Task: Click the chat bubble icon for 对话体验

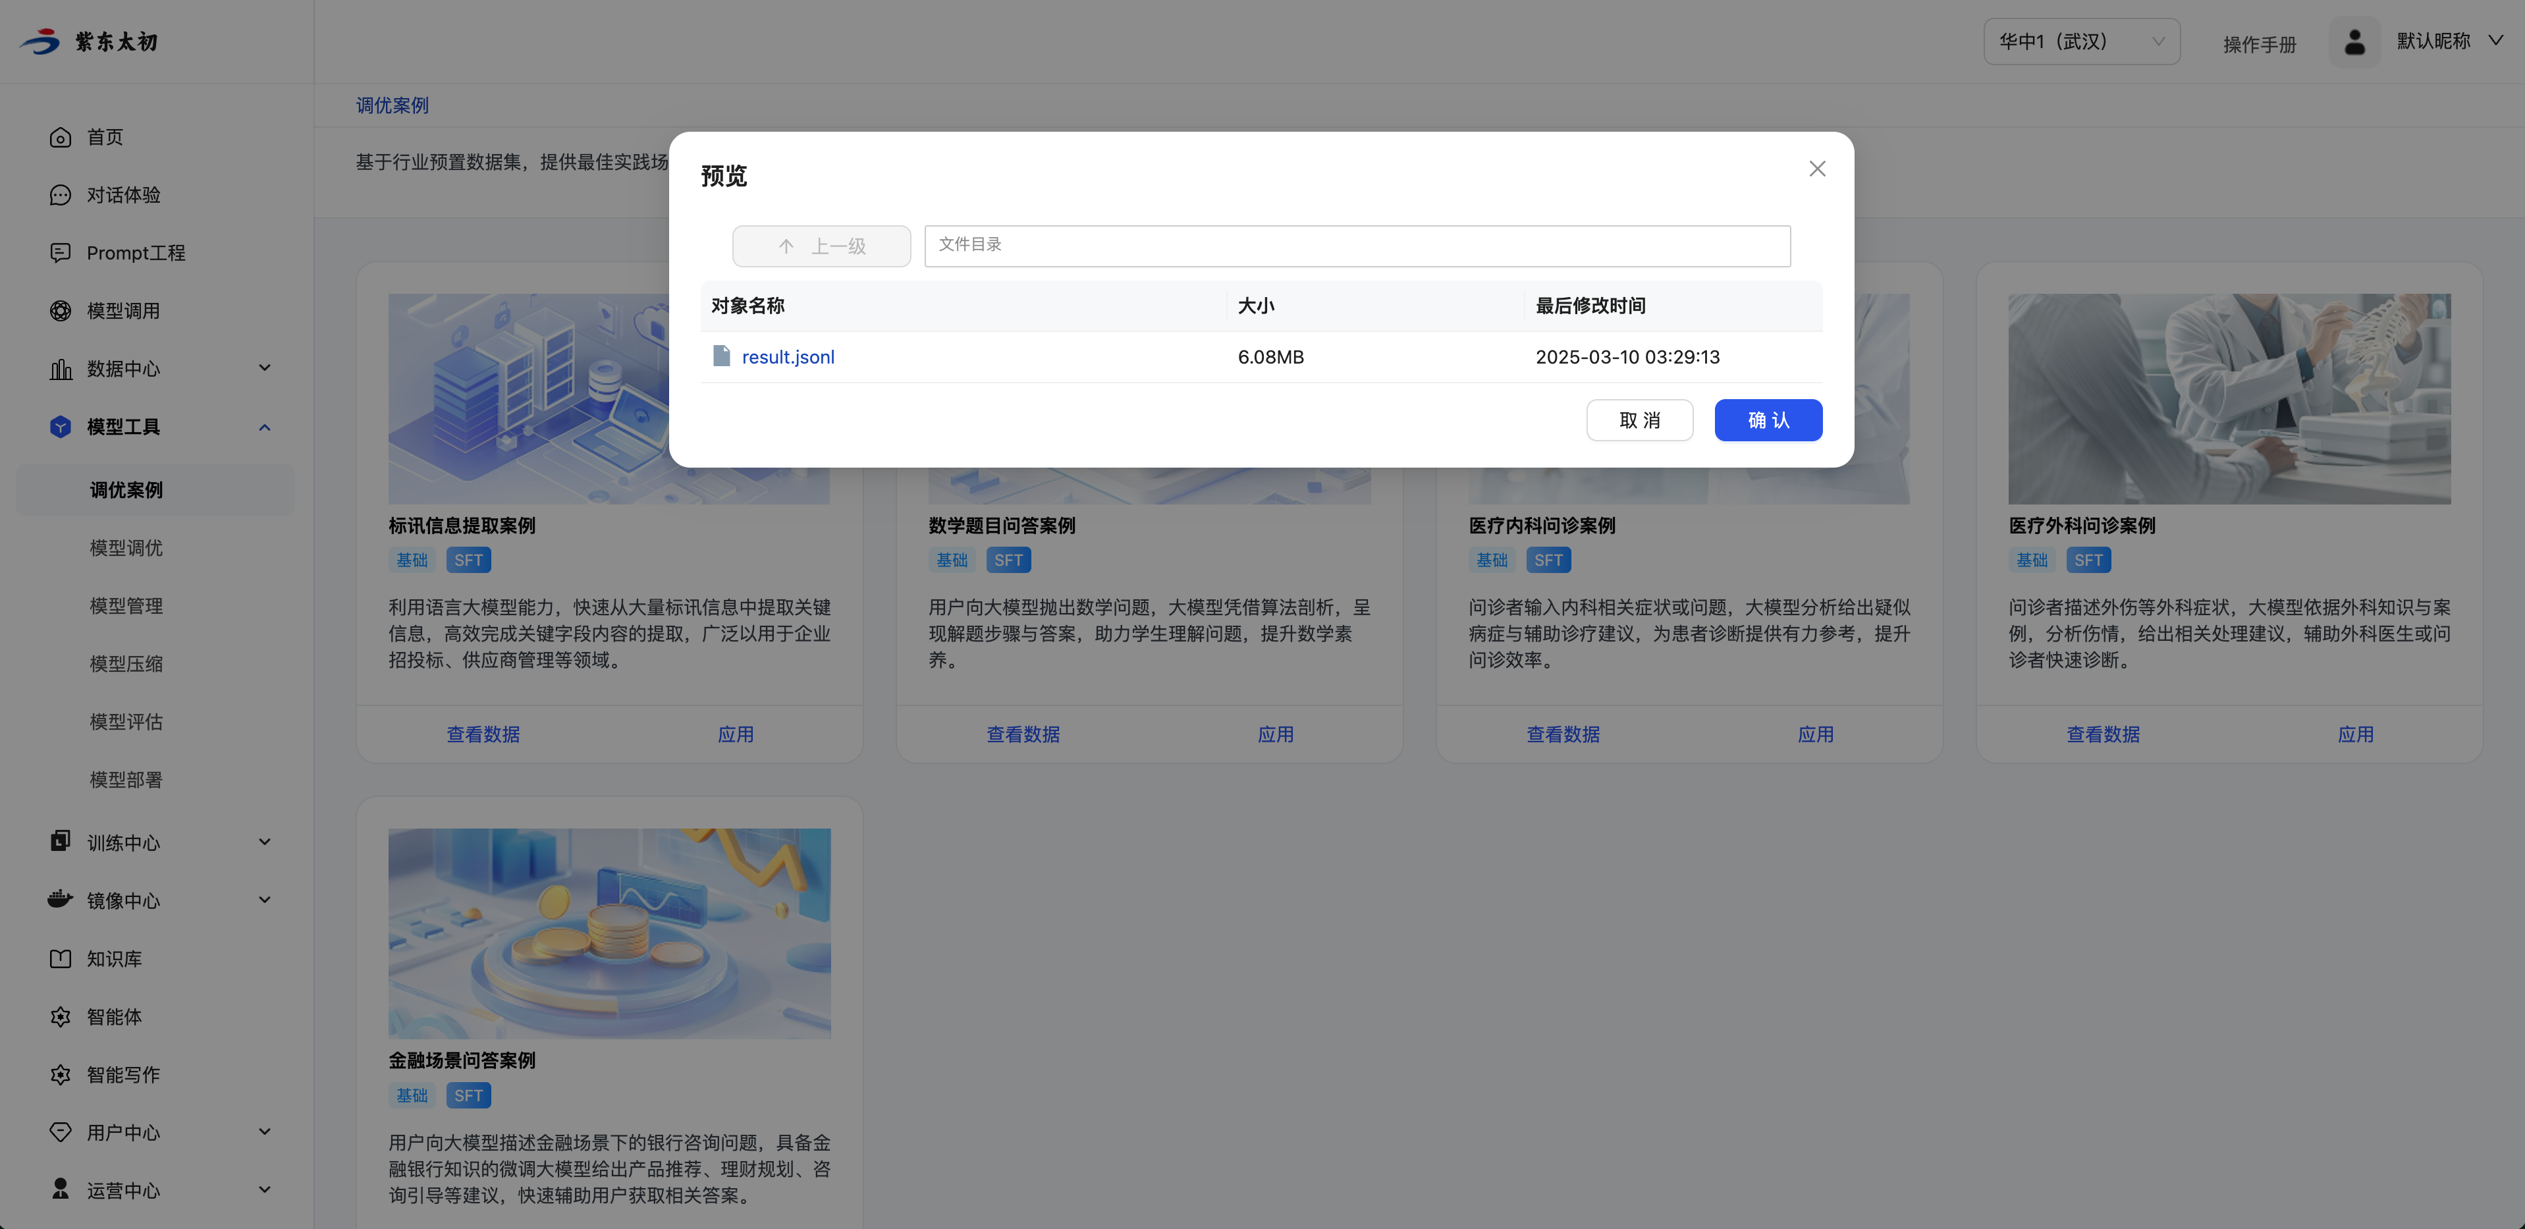Action: tap(60, 195)
